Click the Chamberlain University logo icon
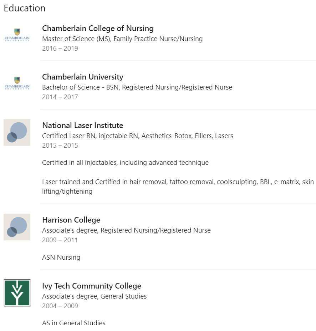Screen dimensions: 316x331 17,83
